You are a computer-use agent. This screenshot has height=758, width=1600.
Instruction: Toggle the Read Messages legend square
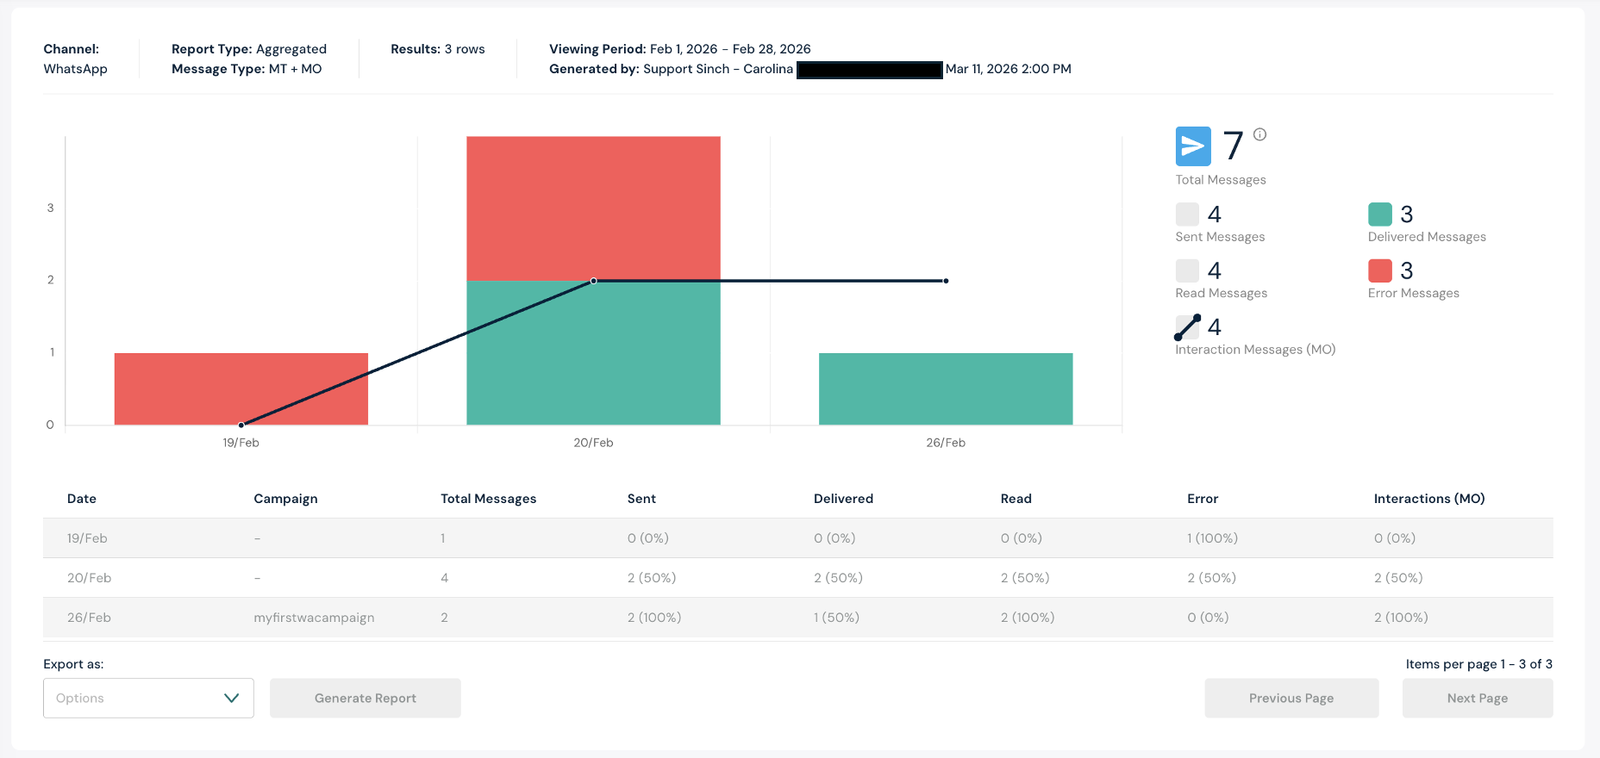(x=1187, y=270)
